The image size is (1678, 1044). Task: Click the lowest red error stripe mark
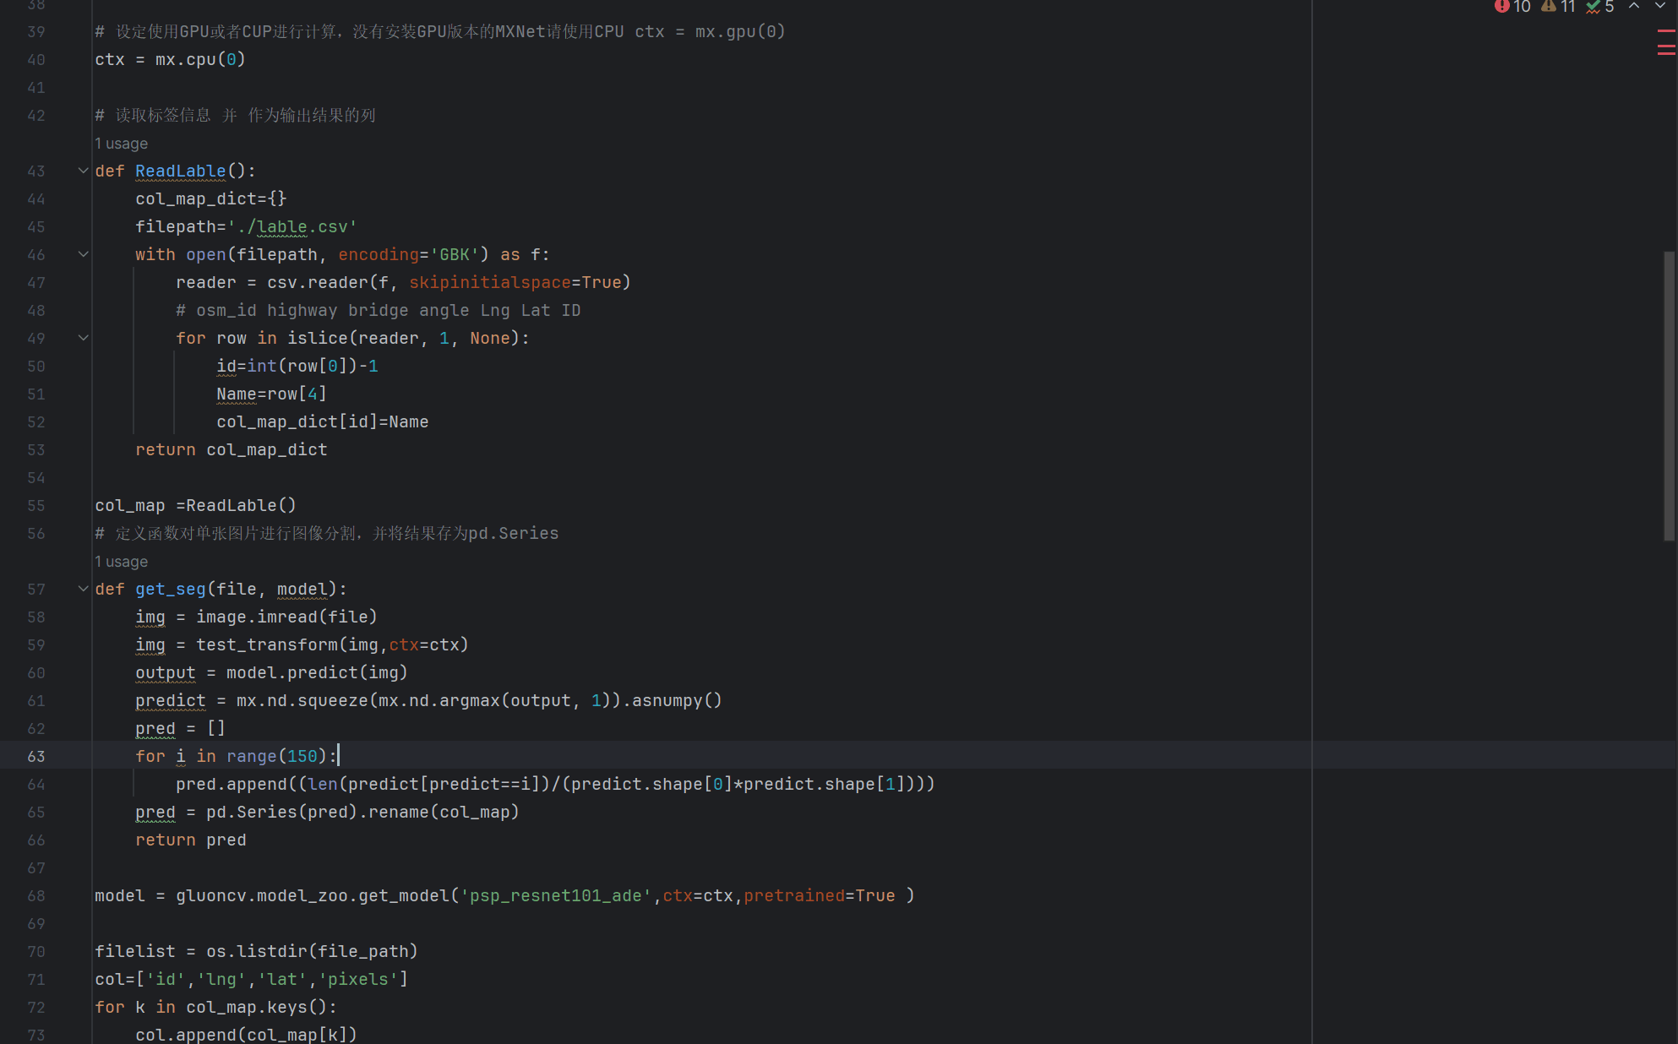(x=1666, y=54)
